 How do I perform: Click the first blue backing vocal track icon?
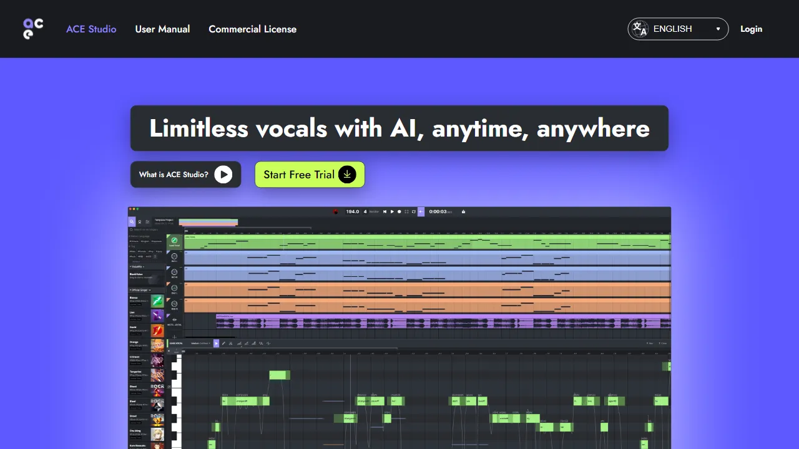click(x=174, y=256)
